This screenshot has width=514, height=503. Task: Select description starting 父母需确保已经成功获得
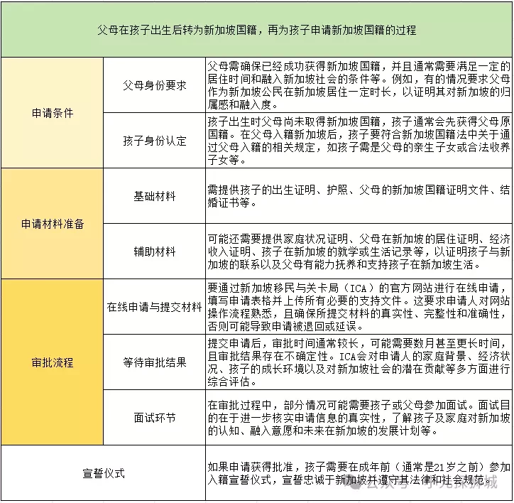359,85
